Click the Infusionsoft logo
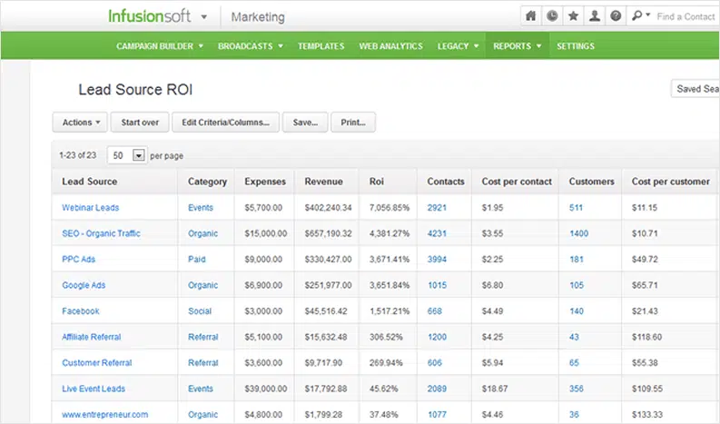 point(149,16)
